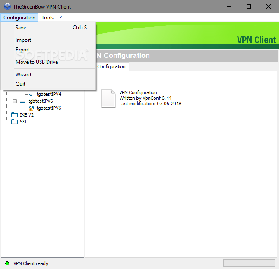Click the IKE V2 folder icon
279x269 pixels.
[14, 115]
